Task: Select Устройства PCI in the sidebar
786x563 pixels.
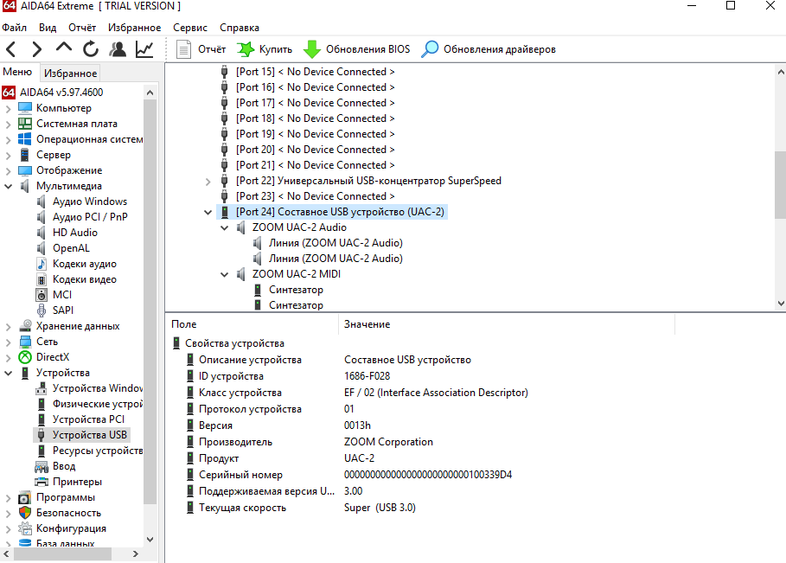Action: [88, 419]
